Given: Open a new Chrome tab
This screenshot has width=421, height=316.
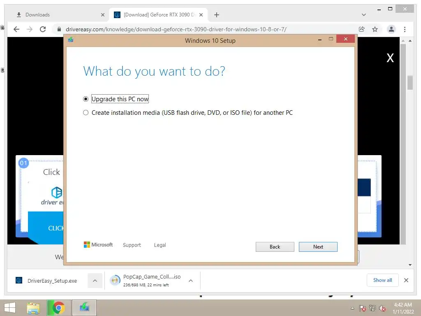Looking at the screenshot, I should pos(217,15).
